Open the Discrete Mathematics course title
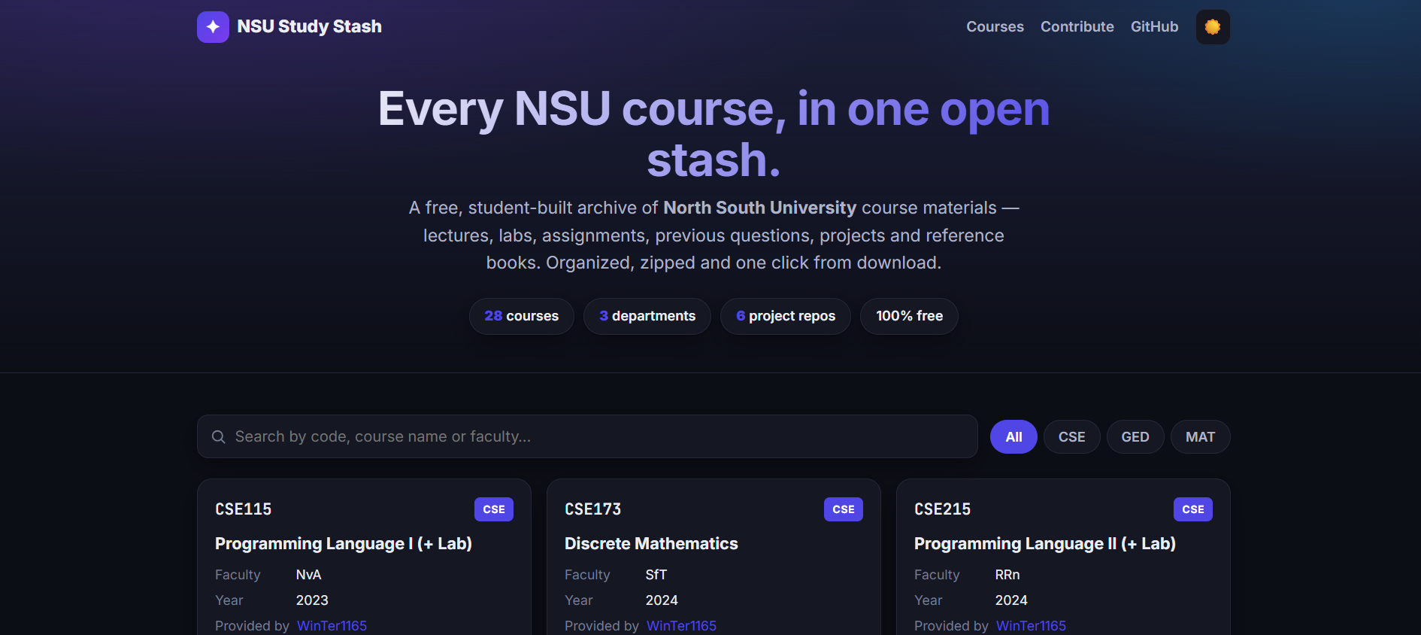Image resolution: width=1421 pixels, height=635 pixels. click(x=651, y=543)
